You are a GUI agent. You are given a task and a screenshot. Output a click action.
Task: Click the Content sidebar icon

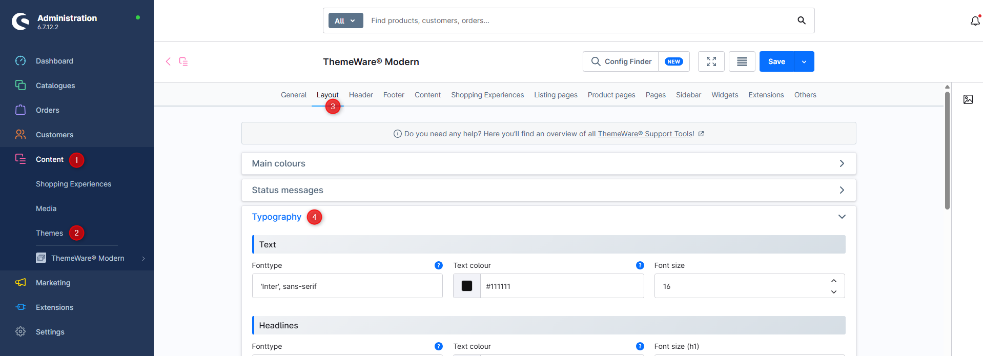(21, 159)
